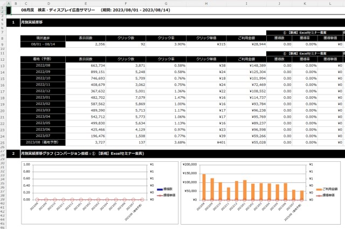Screen dimensions: 345x229
Task: Select column header I
Action: [x=246, y=4]
